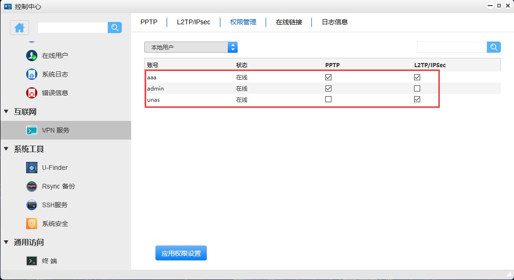Open the 本地用户 user type dropdown
The image size is (514, 280).
click(x=191, y=47)
